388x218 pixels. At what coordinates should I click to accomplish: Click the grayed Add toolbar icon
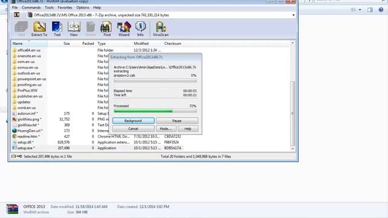click(21, 27)
